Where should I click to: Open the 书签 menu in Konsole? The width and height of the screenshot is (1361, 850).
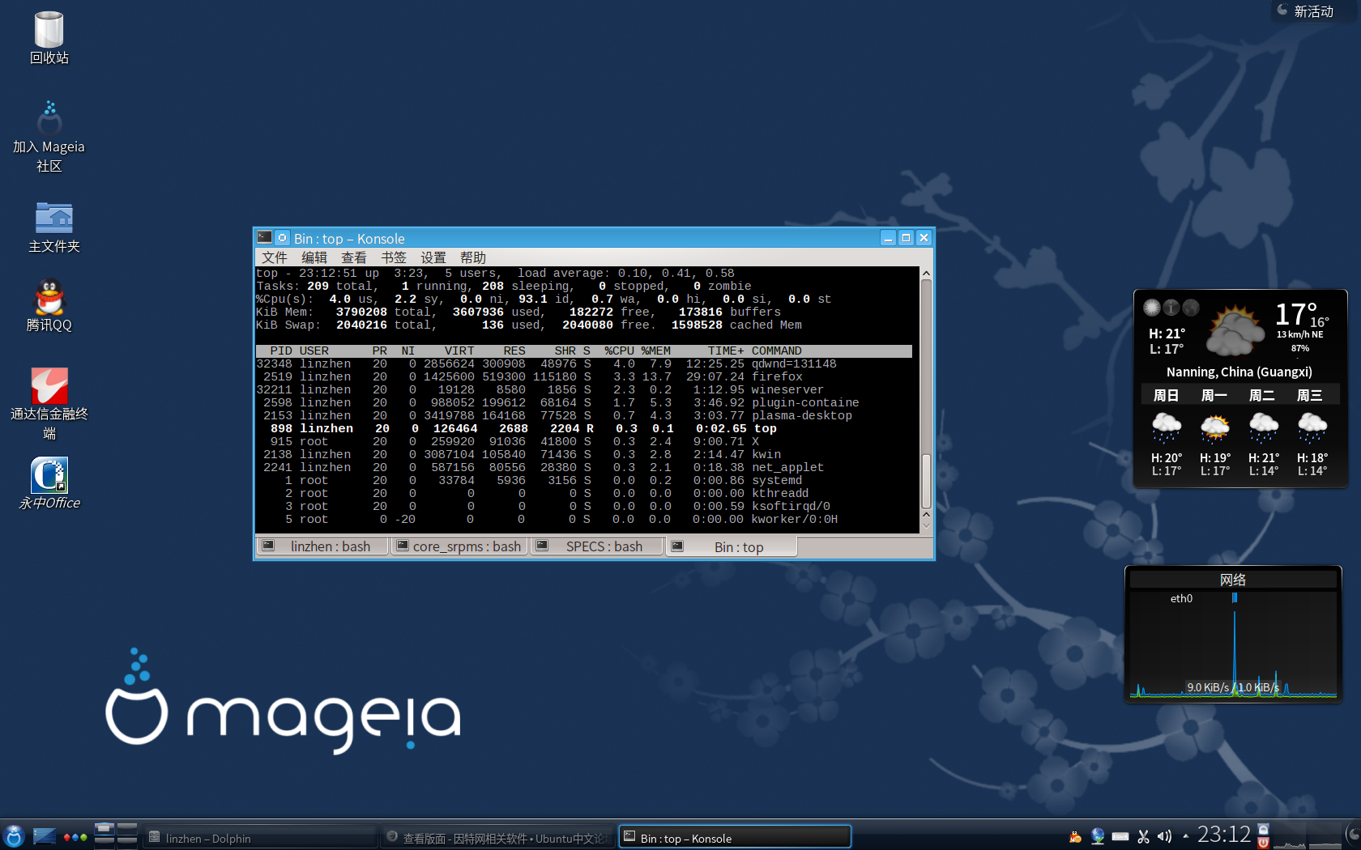[x=394, y=257]
